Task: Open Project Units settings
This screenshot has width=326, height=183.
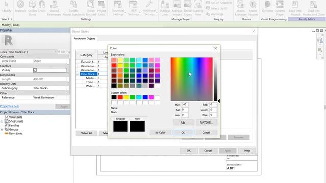Action: click(101, 8)
